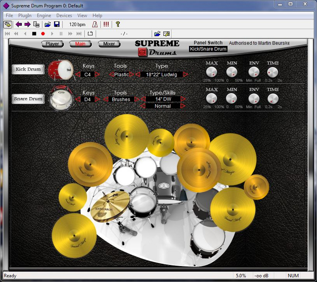Click right arrow of Kick Type 18*22" Ludwig
Viewport: 317px width, 282px height.
pos(185,74)
